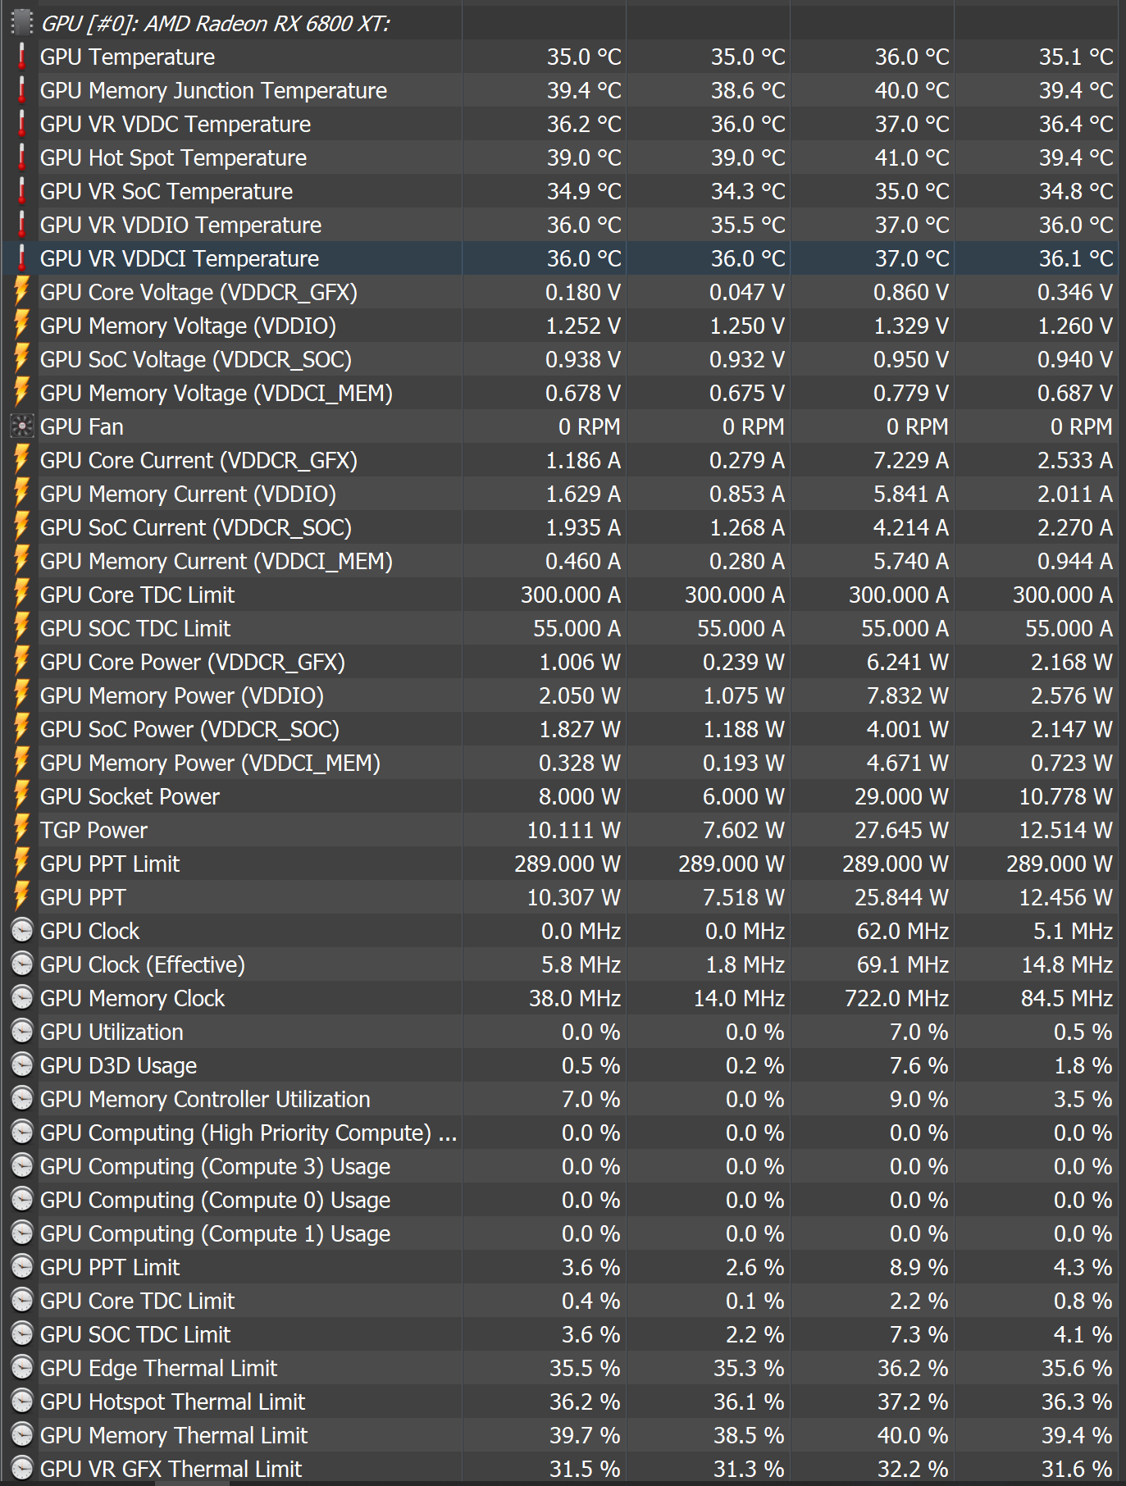Image resolution: width=1126 pixels, height=1486 pixels.
Task: Click the 69.1 MHz maximum effective clock value
Action: [903, 964]
